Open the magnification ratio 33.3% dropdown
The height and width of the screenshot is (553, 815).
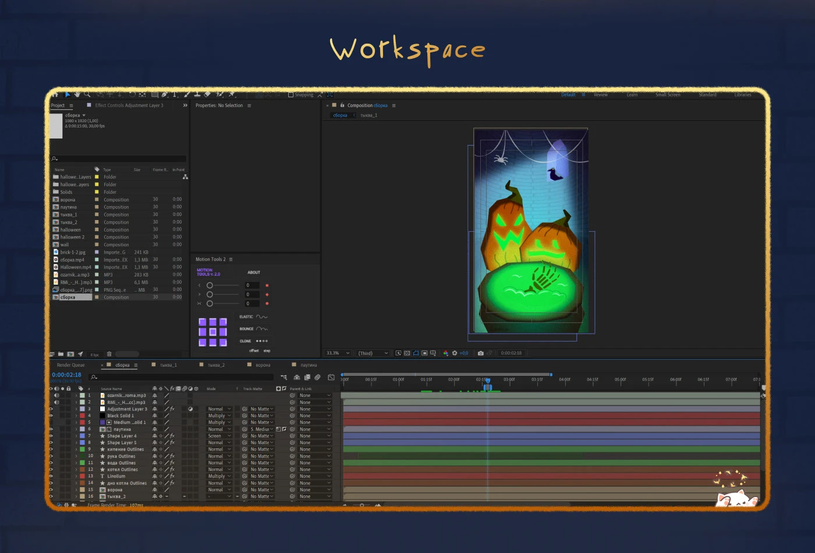(x=338, y=353)
